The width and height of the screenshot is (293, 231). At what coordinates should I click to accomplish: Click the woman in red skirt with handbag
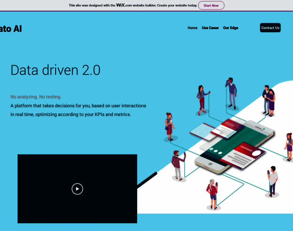(x=169, y=125)
